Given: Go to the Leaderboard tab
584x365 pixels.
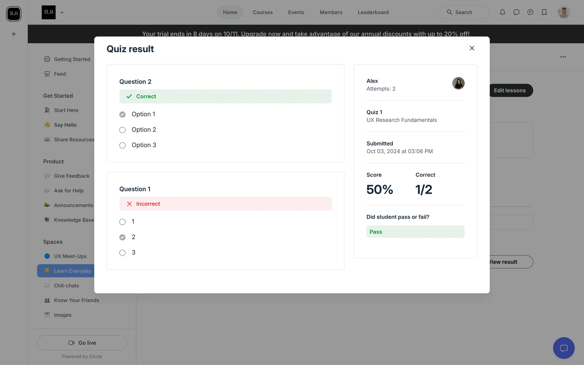Looking at the screenshot, I should [x=373, y=12].
